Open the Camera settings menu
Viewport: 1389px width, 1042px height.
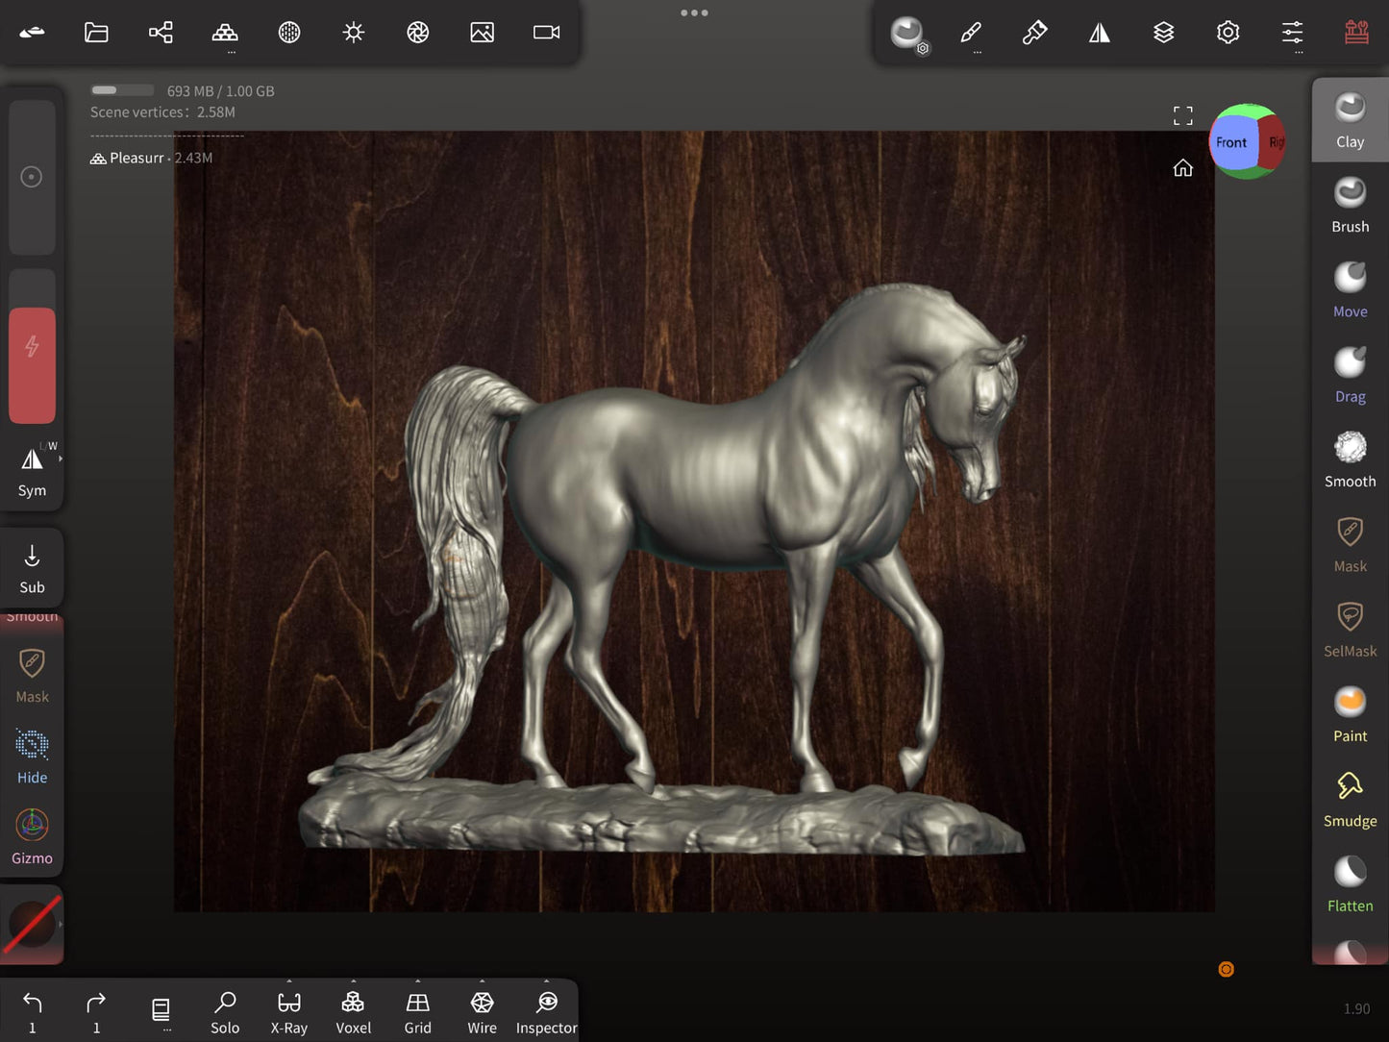click(547, 33)
